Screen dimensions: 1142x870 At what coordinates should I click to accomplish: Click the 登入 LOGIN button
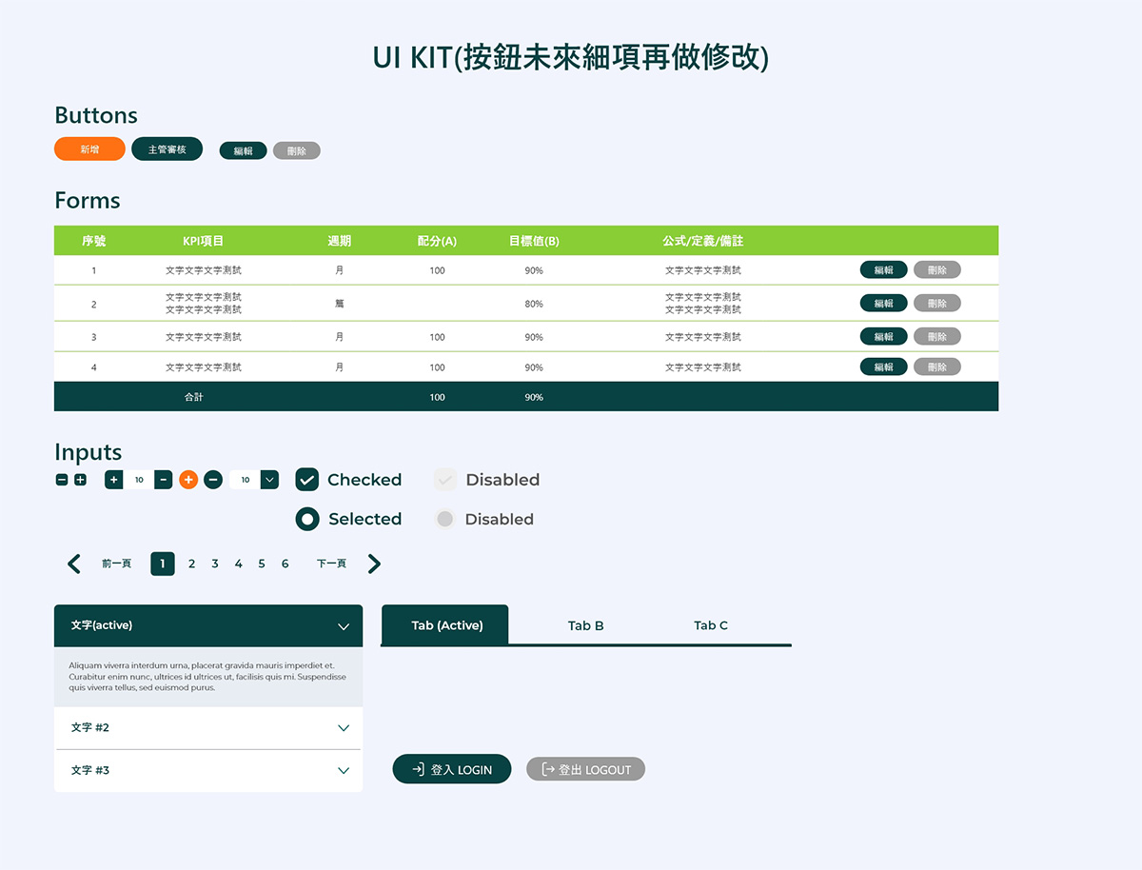[x=452, y=769]
